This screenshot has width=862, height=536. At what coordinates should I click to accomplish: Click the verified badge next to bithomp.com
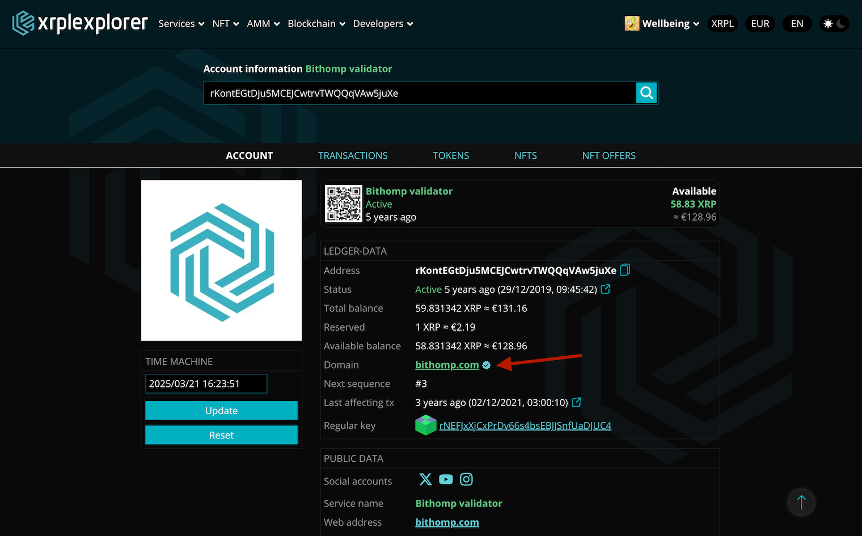coord(486,365)
